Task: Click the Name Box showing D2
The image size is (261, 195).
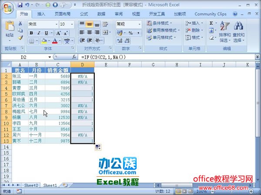Action: (x=23, y=57)
